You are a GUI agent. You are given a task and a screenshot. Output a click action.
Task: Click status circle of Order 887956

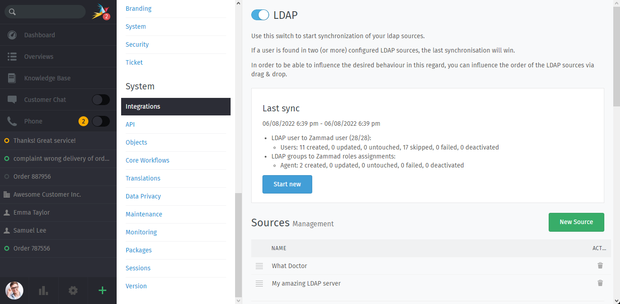point(6,176)
